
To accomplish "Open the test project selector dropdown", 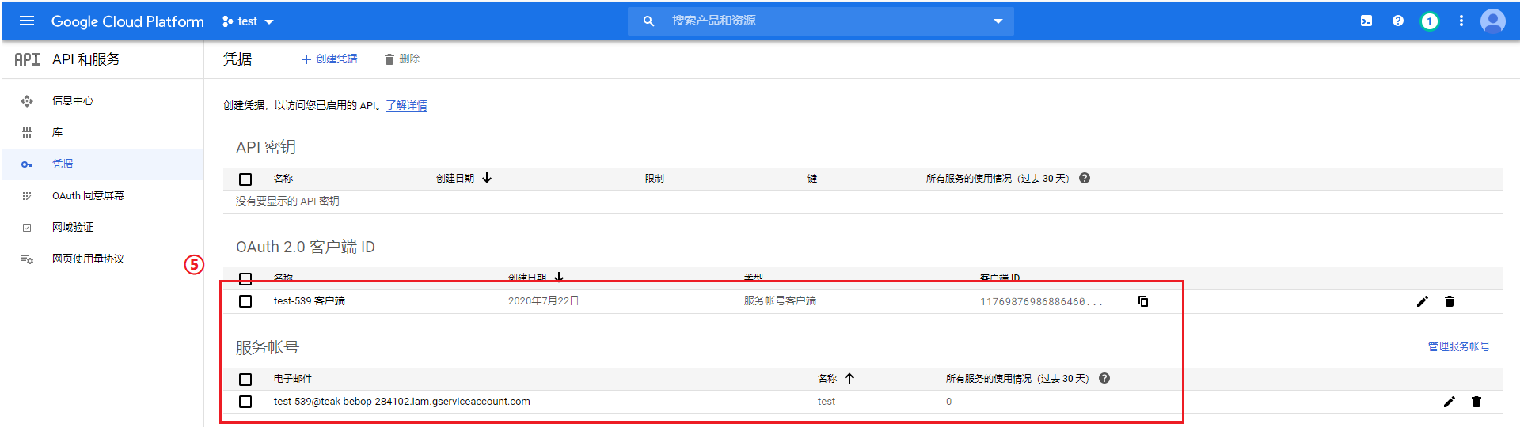I will (x=248, y=21).
